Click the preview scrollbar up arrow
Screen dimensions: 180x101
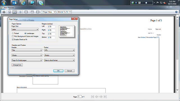(x=177, y=17)
